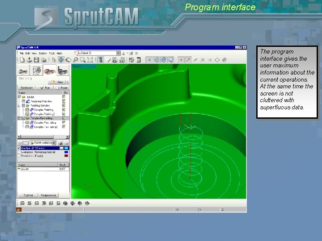Switch to the simulation machine tab
Image resolution: width=322 pixels, height=241 pixels.
pos(63,70)
